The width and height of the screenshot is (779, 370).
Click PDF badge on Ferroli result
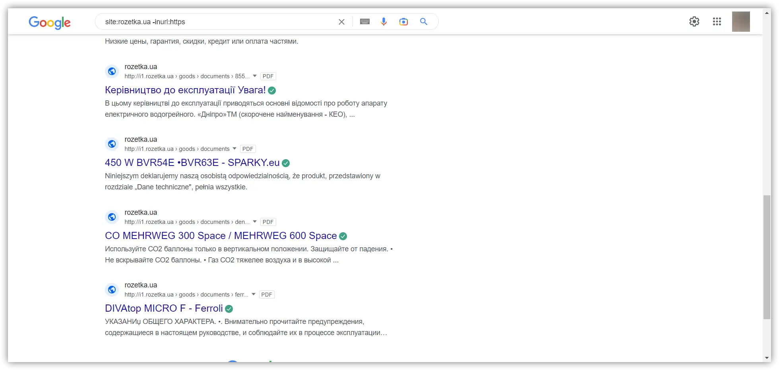(267, 295)
